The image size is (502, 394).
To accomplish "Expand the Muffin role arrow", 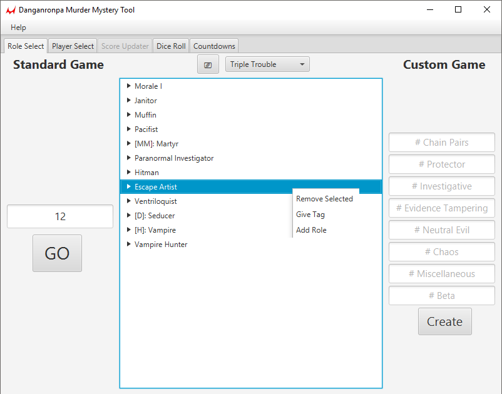I will pyautogui.click(x=129, y=114).
